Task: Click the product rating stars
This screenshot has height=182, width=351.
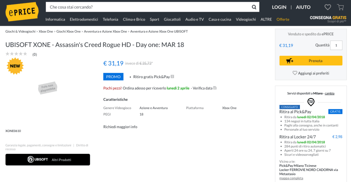Action: 16,54
